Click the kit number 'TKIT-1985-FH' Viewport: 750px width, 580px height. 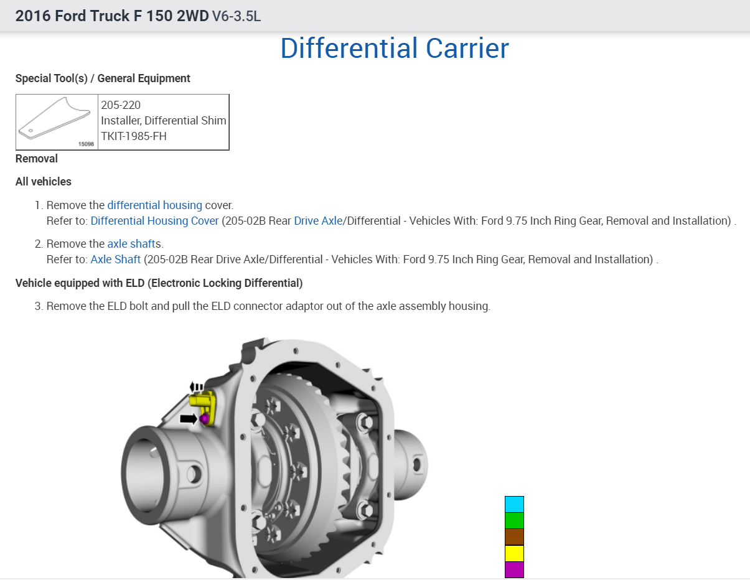134,136
